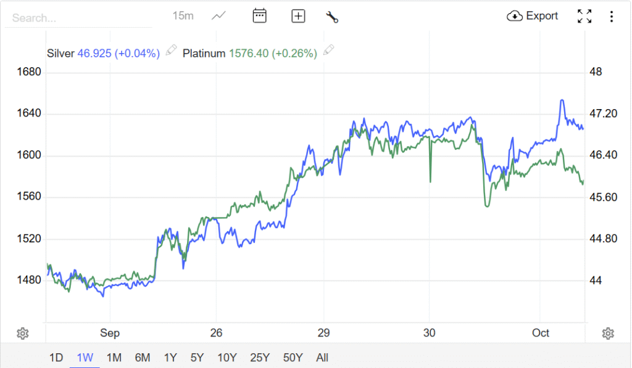632x368 pixels.
Task: Switch to 6M time range
Action: click(143, 358)
